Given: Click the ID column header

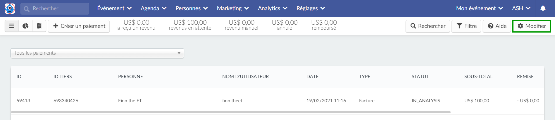Looking at the screenshot, I should click(19, 77).
